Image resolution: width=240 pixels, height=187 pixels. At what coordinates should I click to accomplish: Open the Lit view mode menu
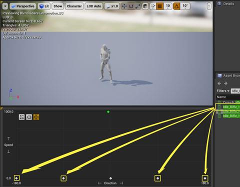44,6
